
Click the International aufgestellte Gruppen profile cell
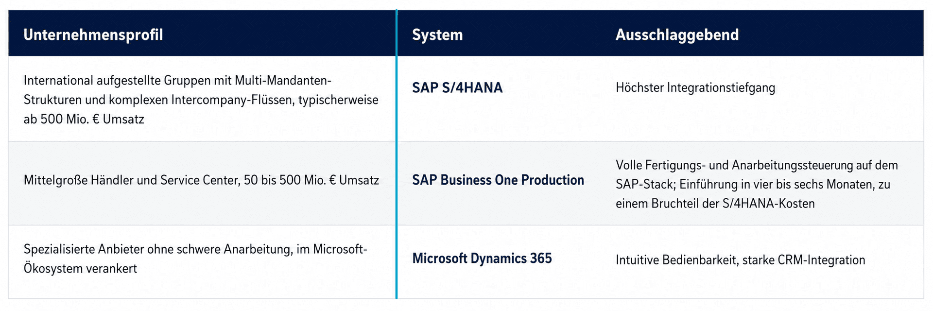(x=201, y=100)
